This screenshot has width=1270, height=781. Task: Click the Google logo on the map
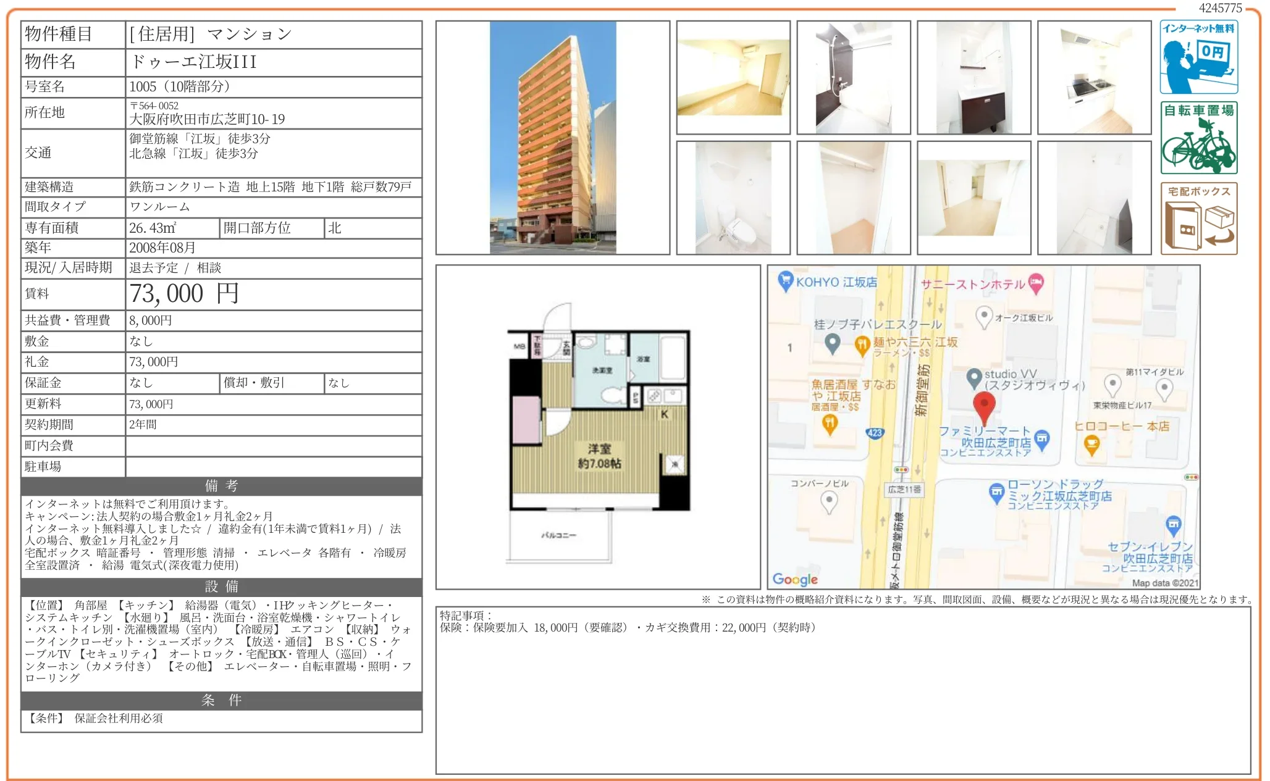tap(794, 578)
